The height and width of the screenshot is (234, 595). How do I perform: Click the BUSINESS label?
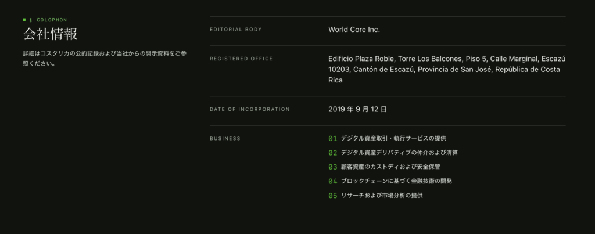225,138
